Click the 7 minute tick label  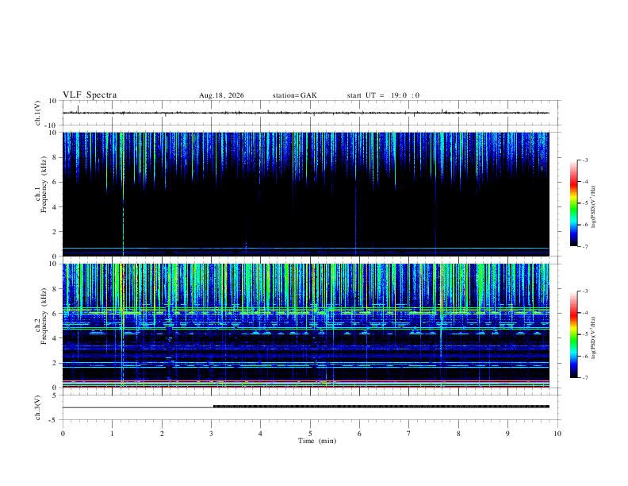click(409, 434)
